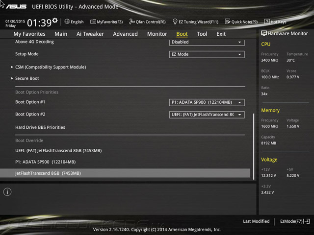Viewport: 314px width, 235px height.
Task: Open the Advanced tab
Action: click(126, 34)
